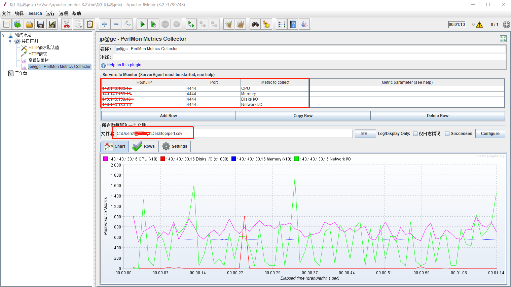Open the 运行 menu
Viewport: 511px width, 287px height.
coord(50,13)
